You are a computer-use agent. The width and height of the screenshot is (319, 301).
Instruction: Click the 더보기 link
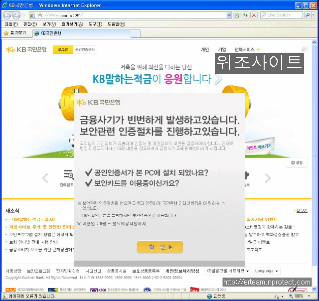click(302, 211)
